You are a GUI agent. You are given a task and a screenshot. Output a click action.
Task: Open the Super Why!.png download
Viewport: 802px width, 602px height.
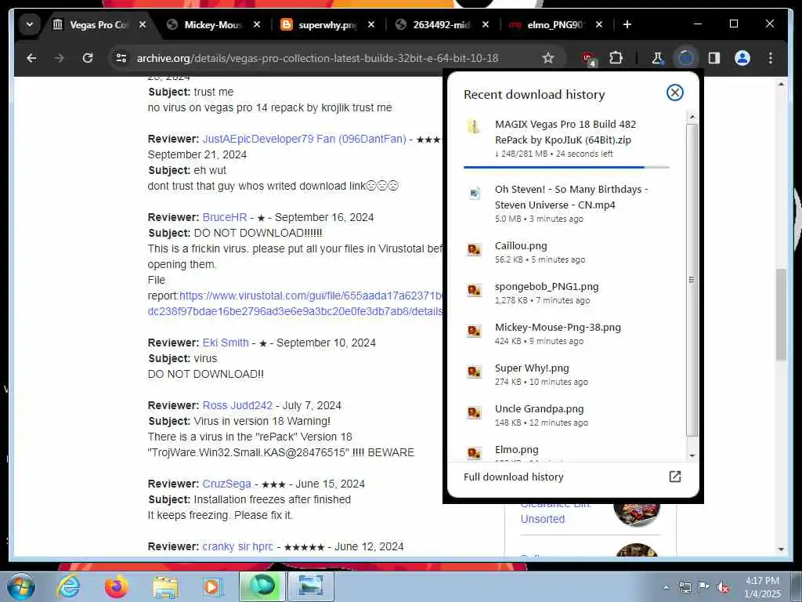(x=566, y=374)
